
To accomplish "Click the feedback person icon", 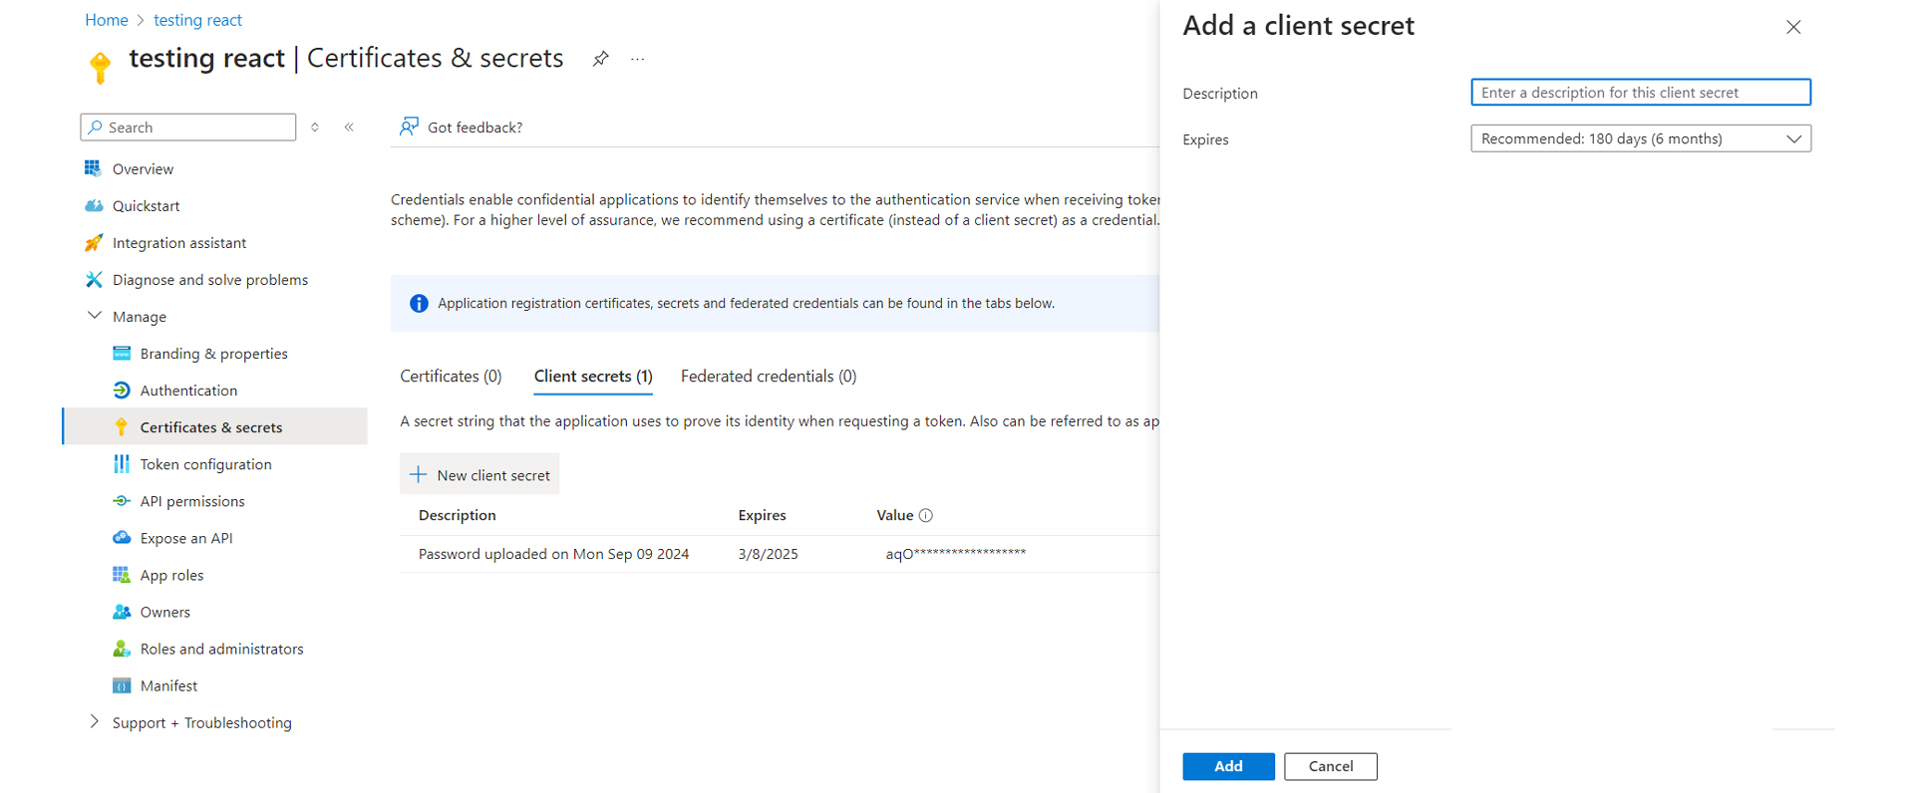I will [x=409, y=127].
